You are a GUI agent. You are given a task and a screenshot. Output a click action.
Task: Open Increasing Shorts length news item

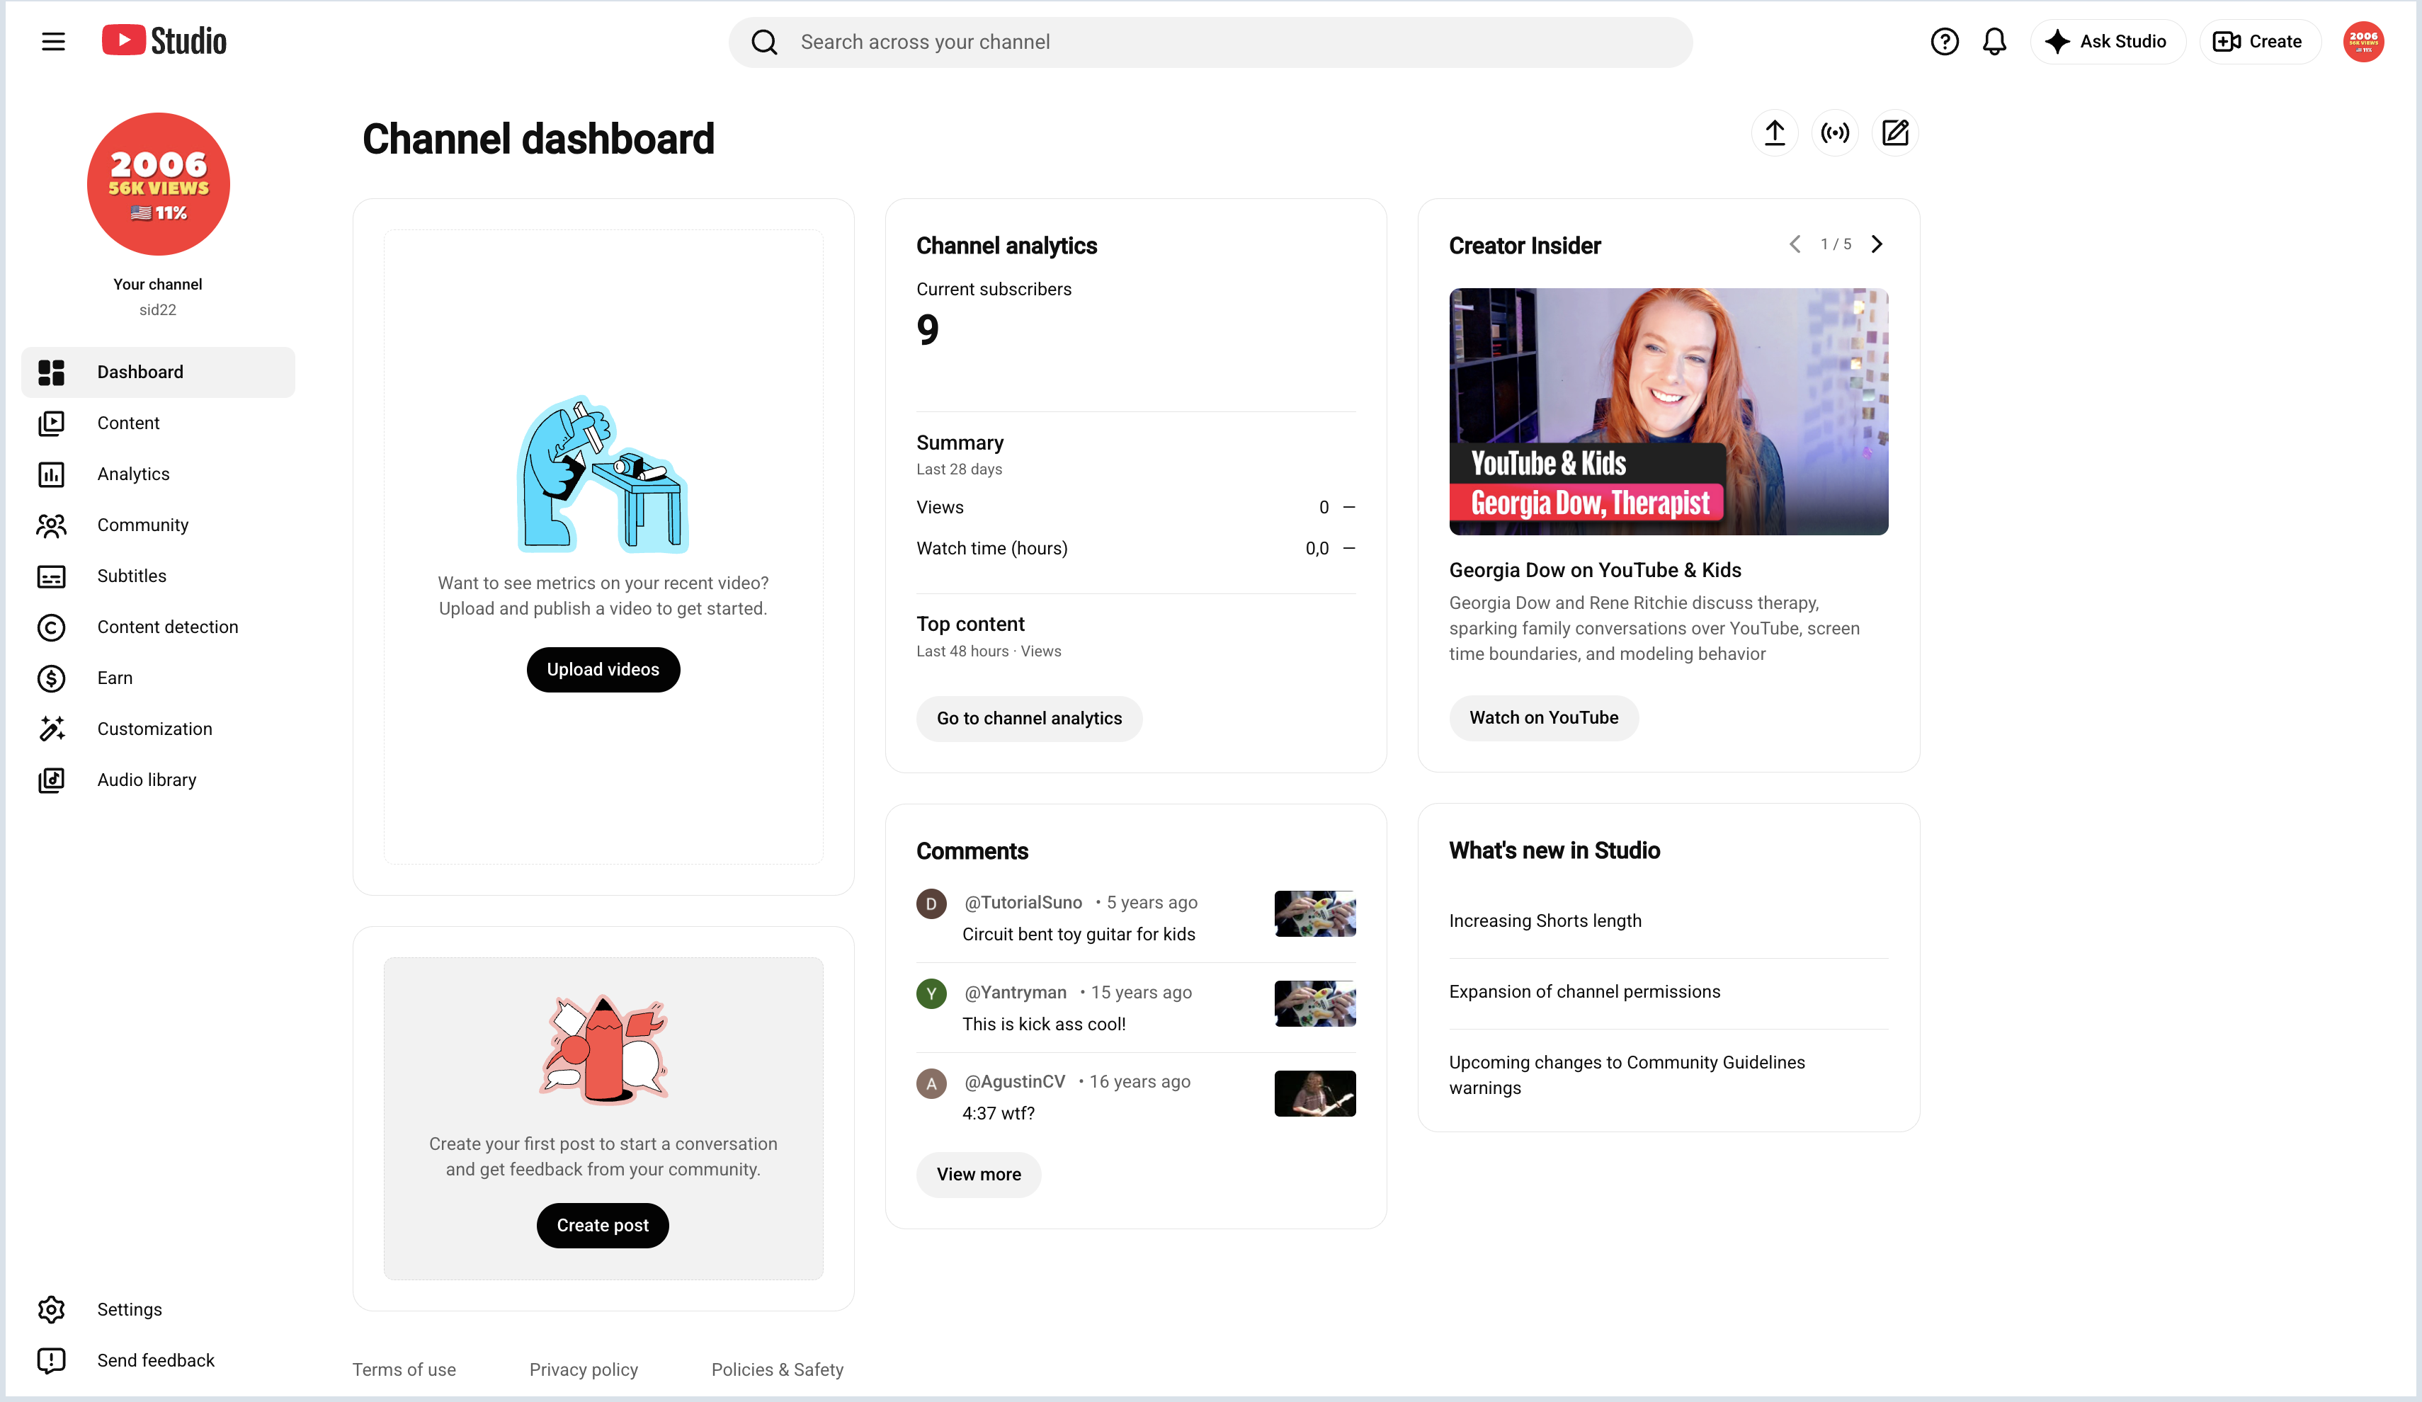1545,921
